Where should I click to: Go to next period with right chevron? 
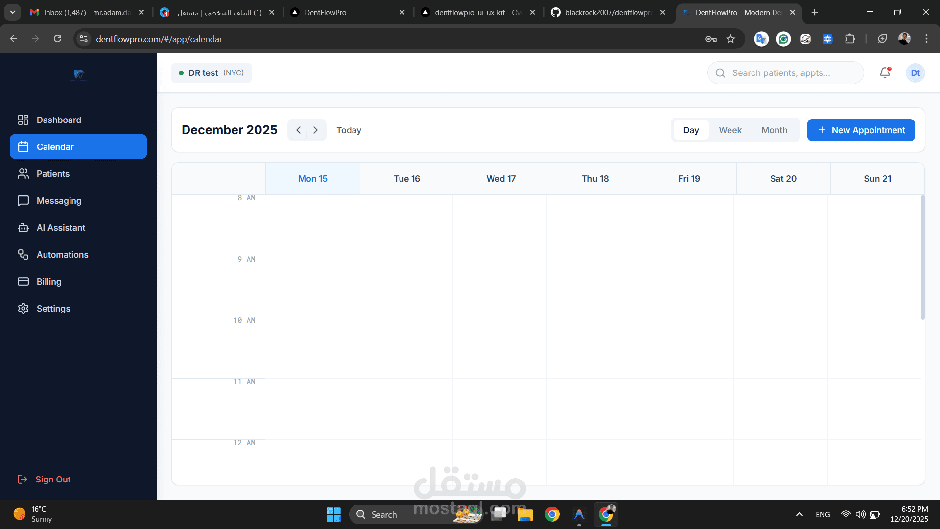point(316,130)
